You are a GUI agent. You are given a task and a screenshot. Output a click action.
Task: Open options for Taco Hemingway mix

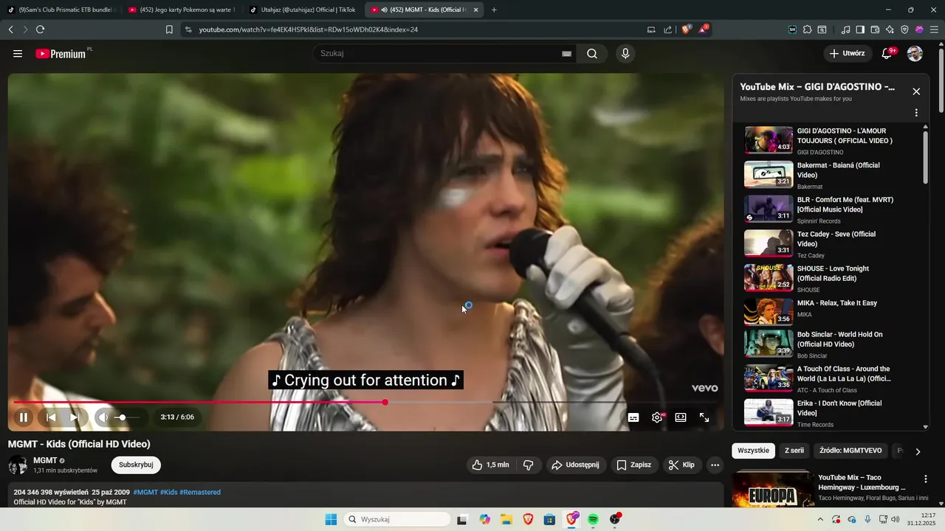[925, 479]
